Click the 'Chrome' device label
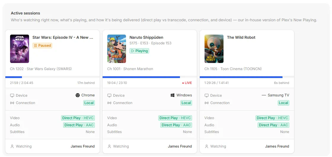The image size is (332, 157). (88, 95)
